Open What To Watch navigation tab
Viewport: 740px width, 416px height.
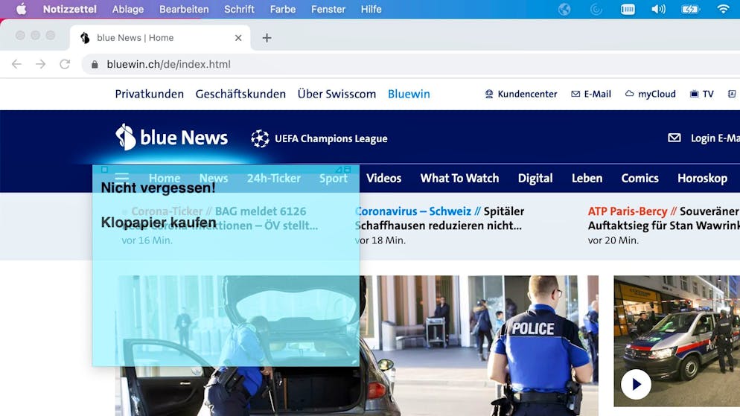pos(459,178)
